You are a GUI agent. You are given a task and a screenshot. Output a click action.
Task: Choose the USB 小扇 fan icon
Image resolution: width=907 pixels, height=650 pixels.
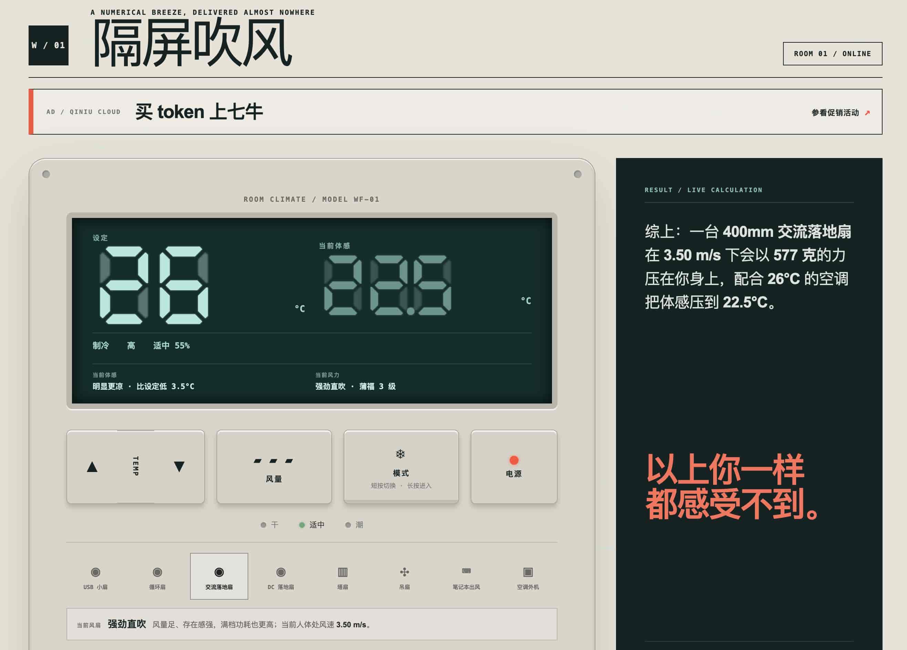95,576
